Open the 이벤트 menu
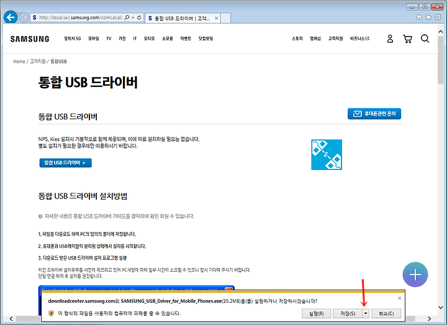The image size is (447, 325). pos(186,38)
